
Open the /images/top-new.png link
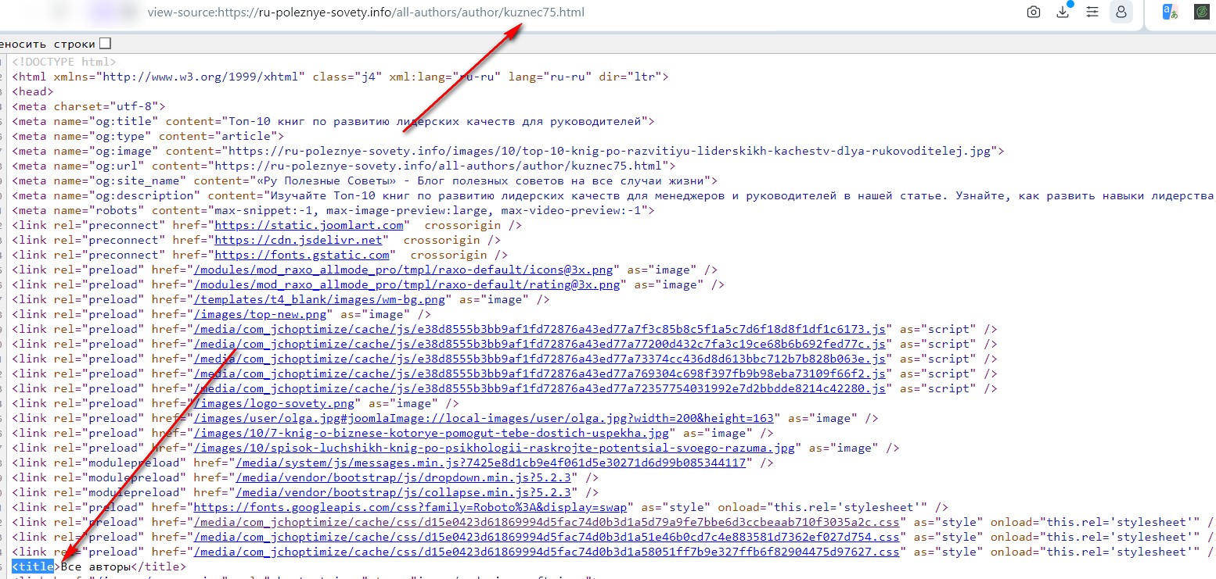pos(260,314)
